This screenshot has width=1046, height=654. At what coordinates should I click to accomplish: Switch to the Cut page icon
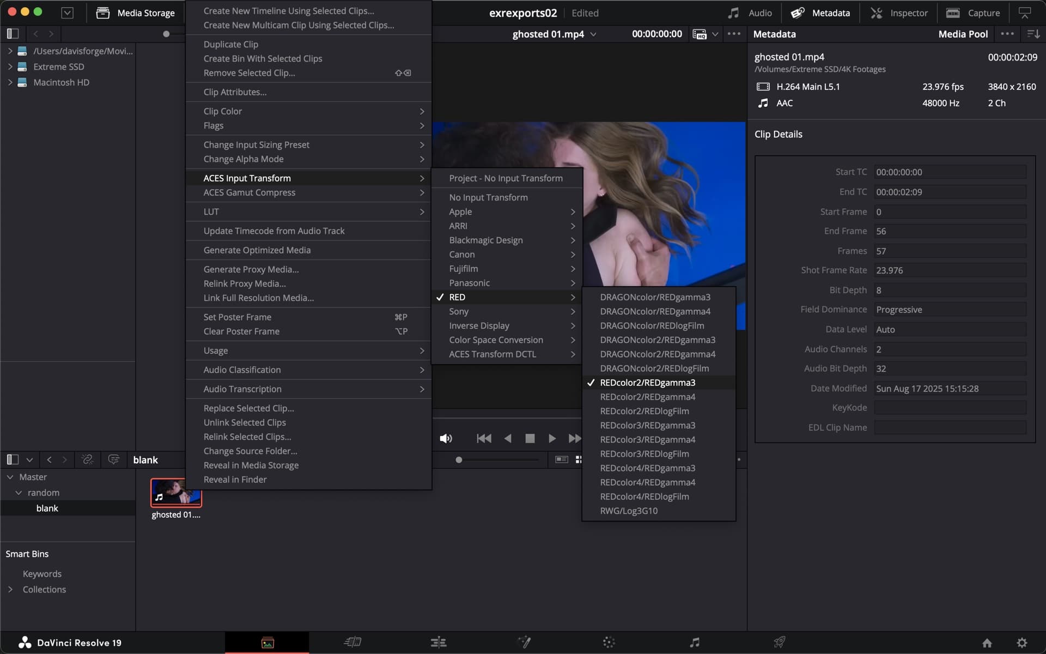352,643
